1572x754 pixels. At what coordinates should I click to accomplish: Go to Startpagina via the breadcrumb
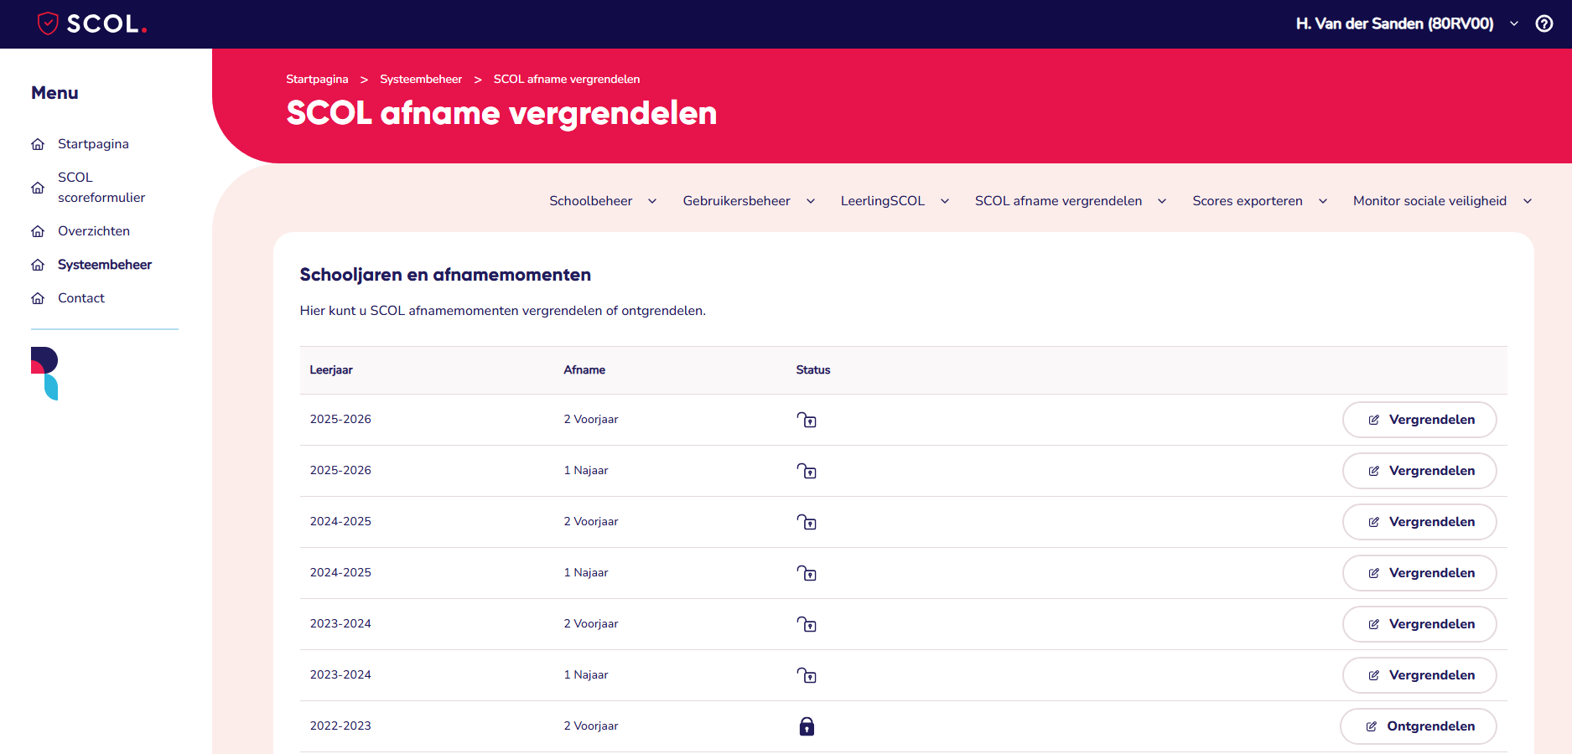coord(317,79)
